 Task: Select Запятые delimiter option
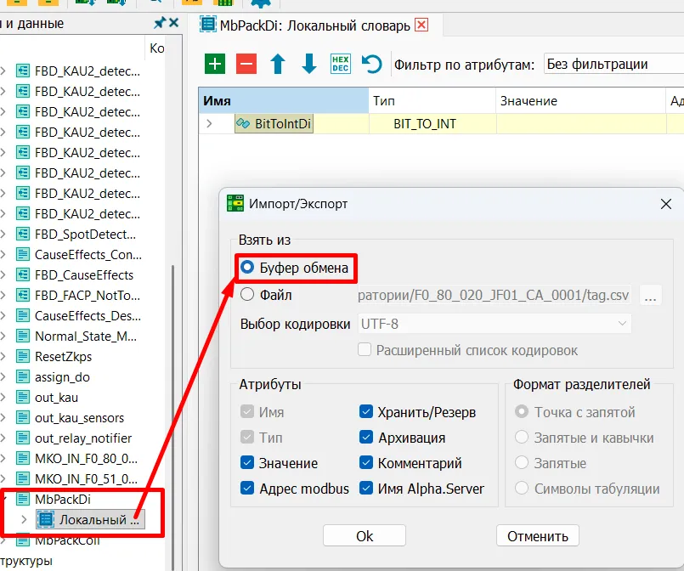tap(522, 462)
